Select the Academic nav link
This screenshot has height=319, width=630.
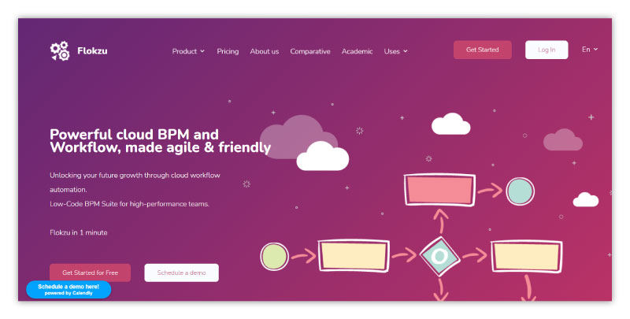358,51
